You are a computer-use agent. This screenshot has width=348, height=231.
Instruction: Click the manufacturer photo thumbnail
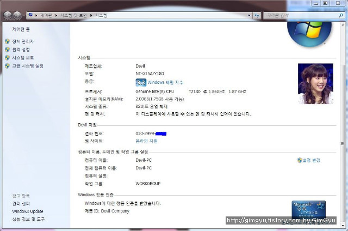click(315, 83)
